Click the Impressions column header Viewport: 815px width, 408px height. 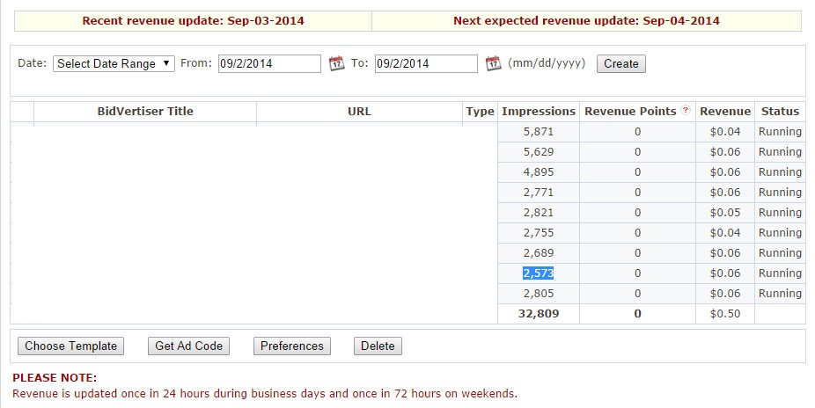tap(539, 111)
